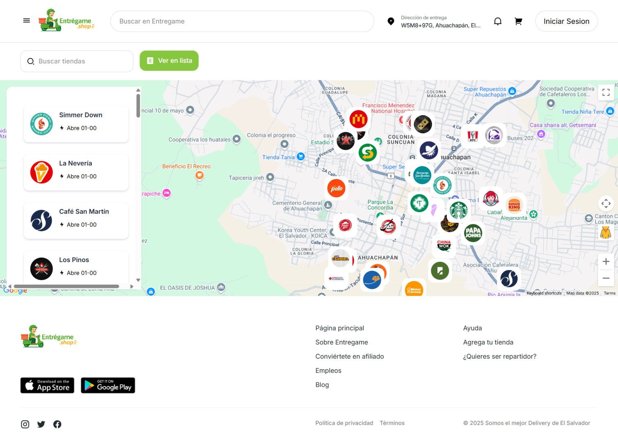This screenshot has width=618, height=443.
Task: Open Twitter page
Action: 41,424
